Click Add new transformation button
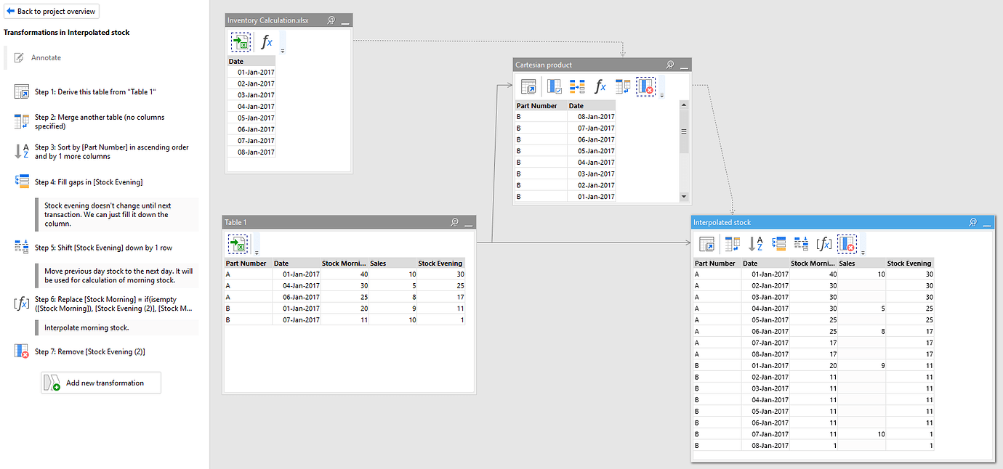 coord(100,383)
